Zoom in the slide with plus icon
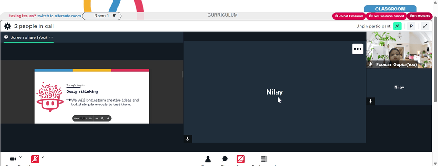Screen dimensions: 438x166 point(108,119)
